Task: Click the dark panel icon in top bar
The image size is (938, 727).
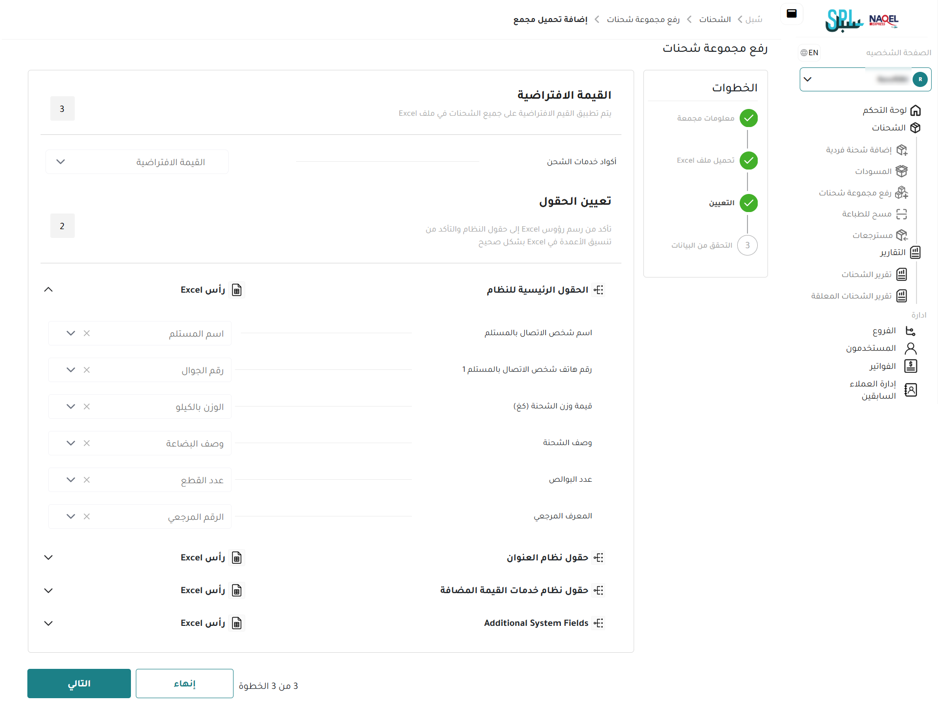Action: point(791,14)
